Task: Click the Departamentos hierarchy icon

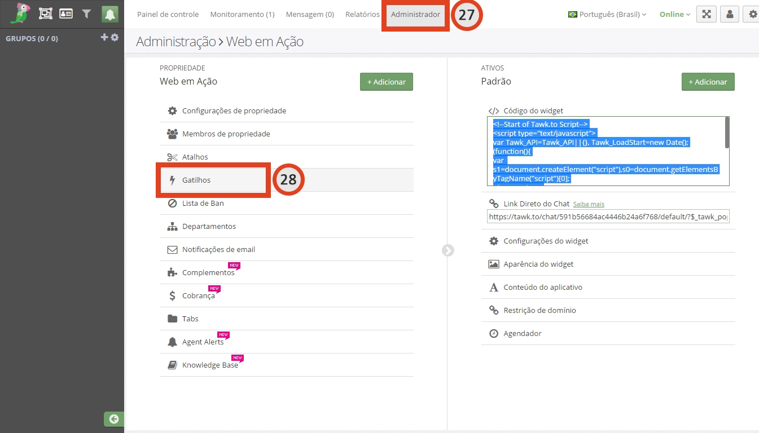Action: 172,226
